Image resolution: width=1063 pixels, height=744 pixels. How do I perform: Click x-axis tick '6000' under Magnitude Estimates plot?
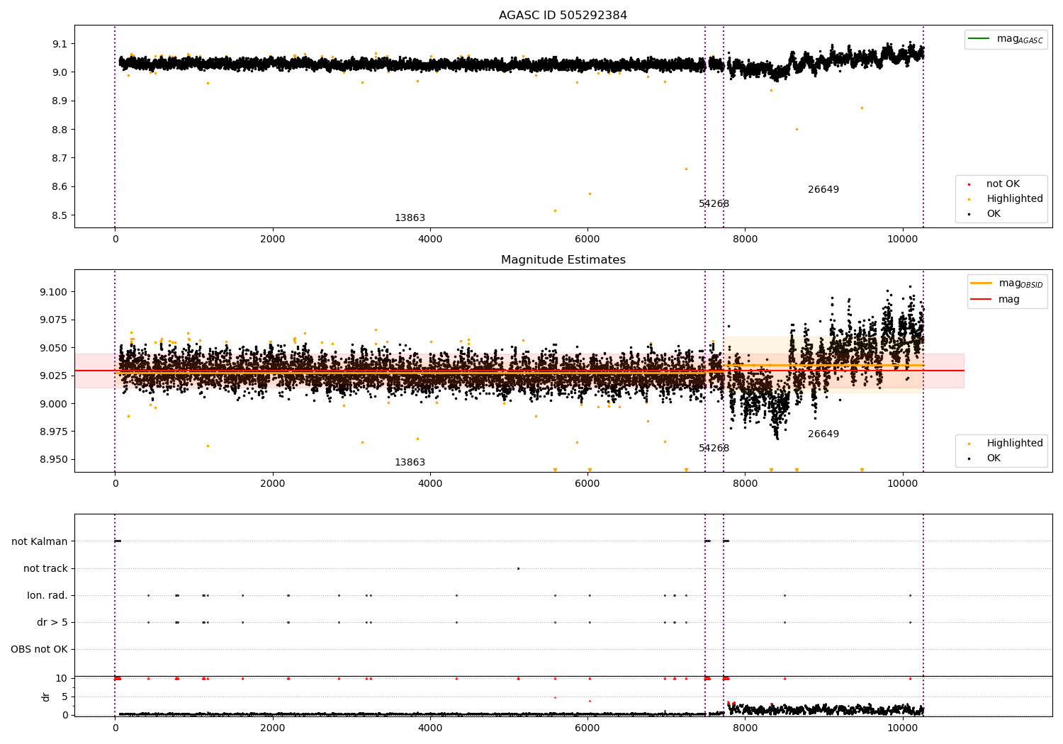pos(587,484)
